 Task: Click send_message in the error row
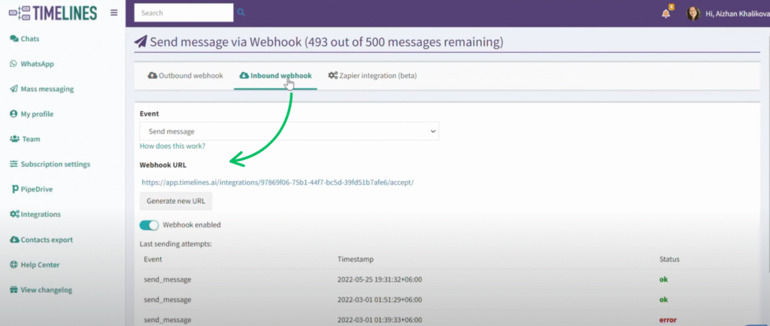(x=168, y=320)
